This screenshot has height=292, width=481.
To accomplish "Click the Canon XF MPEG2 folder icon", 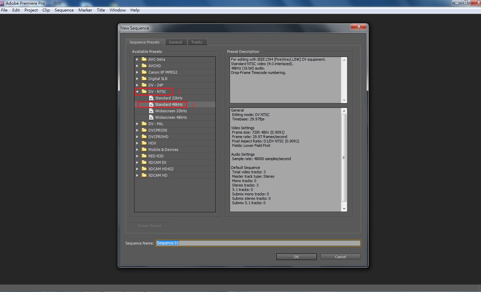I will [144, 72].
